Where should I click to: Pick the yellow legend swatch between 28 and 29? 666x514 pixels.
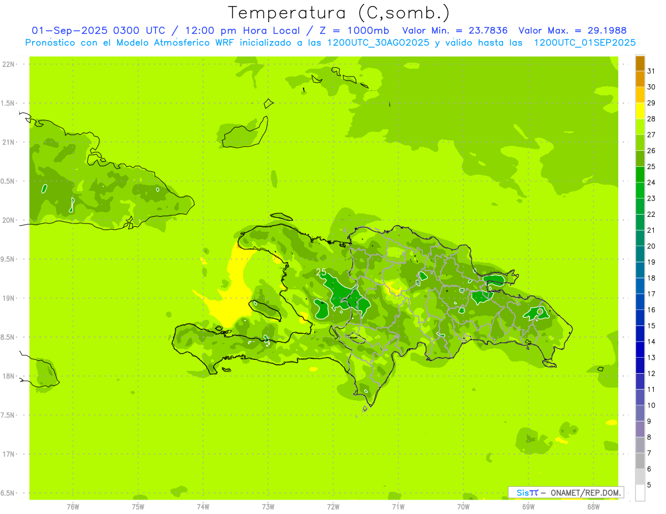pyautogui.click(x=640, y=111)
